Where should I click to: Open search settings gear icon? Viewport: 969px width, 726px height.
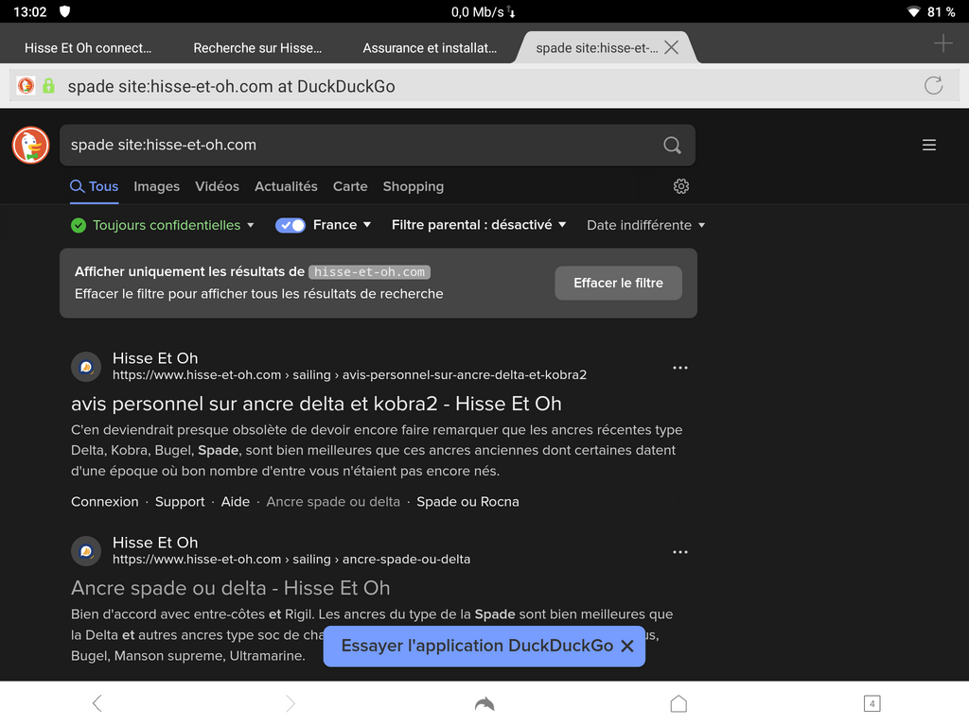[681, 186]
